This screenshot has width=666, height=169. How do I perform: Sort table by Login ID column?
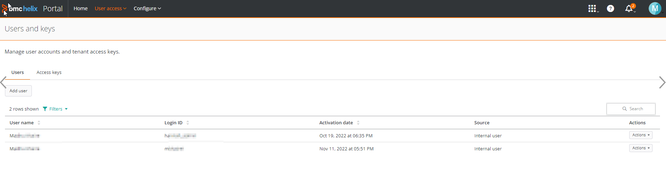(x=188, y=123)
